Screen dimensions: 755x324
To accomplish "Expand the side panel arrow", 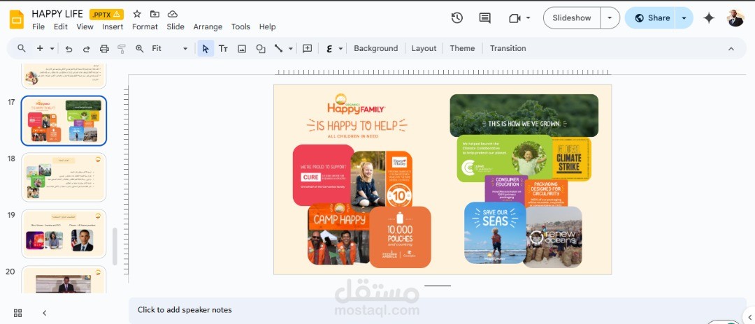I will (x=751, y=316).
